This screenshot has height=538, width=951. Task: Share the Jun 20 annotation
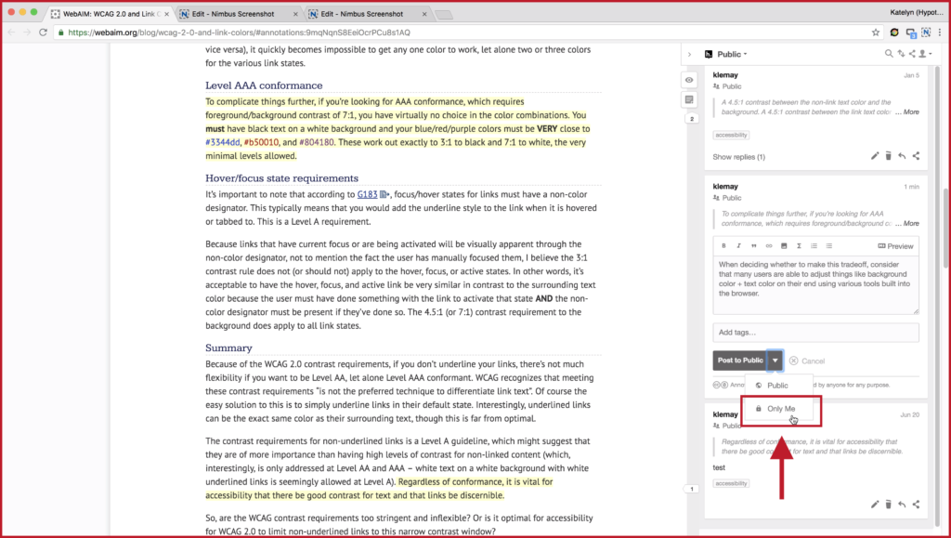pos(916,505)
